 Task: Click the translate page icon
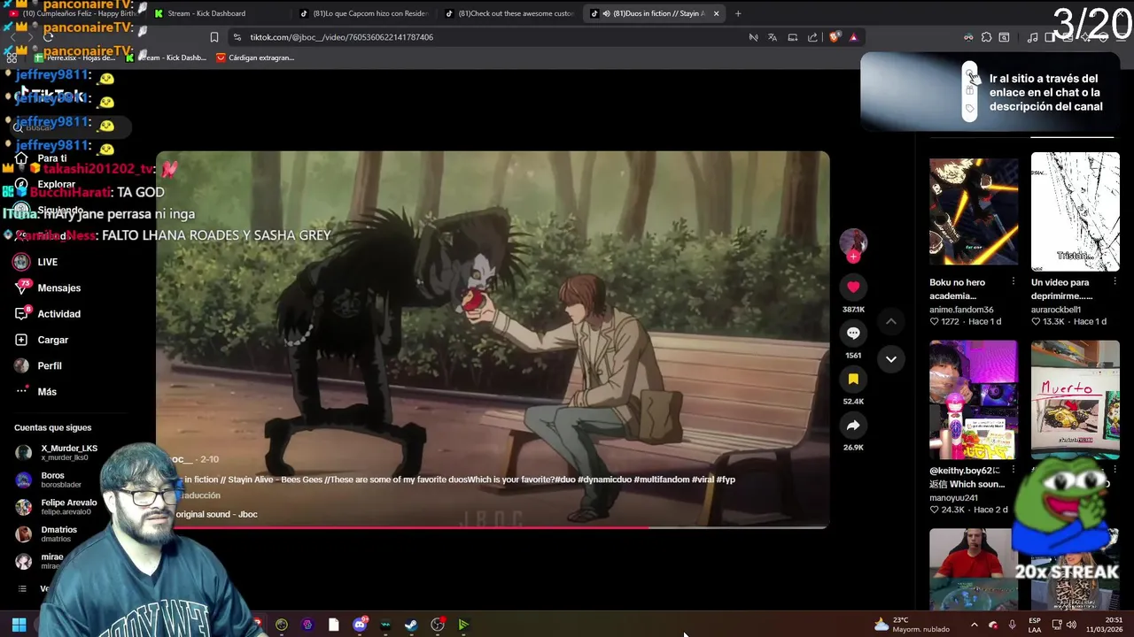point(773,37)
